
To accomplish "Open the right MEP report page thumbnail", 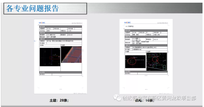I will pyautogui.click(x=146, y=56).
